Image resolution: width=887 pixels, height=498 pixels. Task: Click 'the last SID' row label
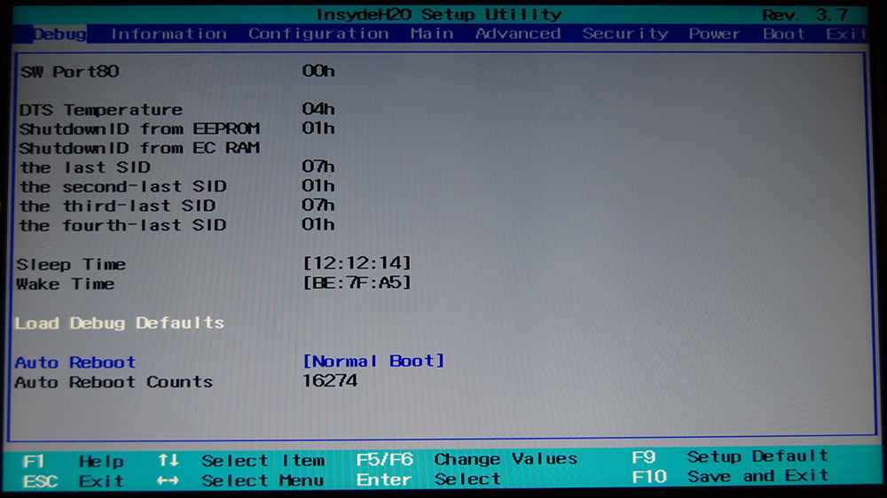(x=85, y=167)
